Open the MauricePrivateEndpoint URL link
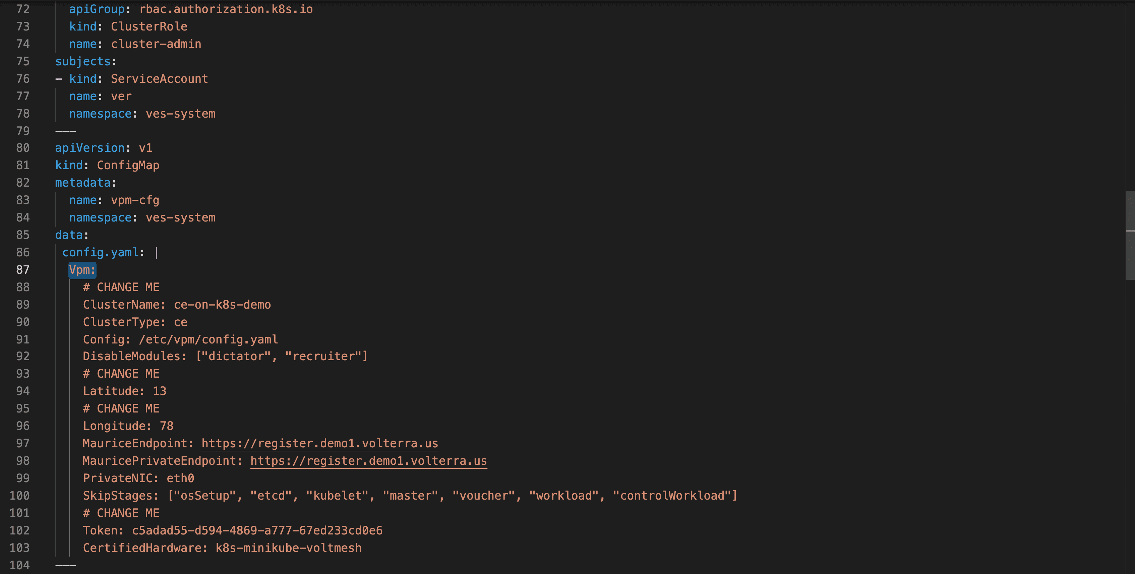 tap(368, 461)
